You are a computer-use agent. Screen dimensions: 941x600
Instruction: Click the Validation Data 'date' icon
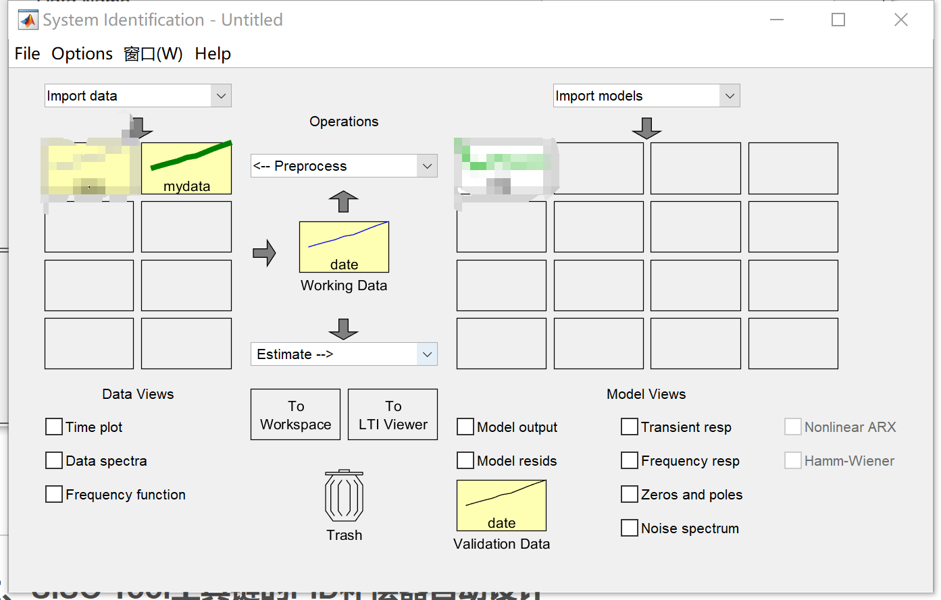(501, 506)
